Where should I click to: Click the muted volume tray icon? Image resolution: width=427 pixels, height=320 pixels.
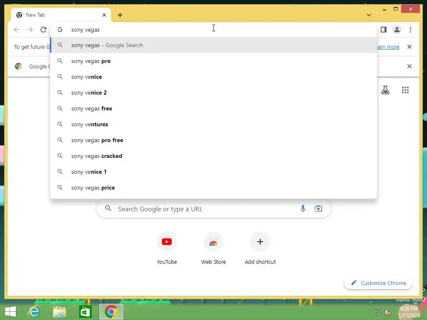[x=387, y=312]
